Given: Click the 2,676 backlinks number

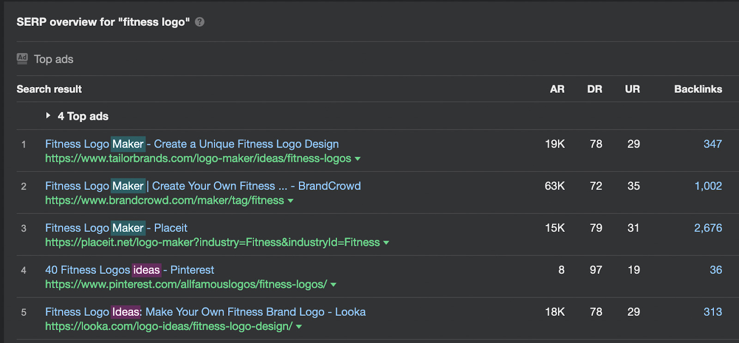Looking at the screenshot, I should coord(708,228).
